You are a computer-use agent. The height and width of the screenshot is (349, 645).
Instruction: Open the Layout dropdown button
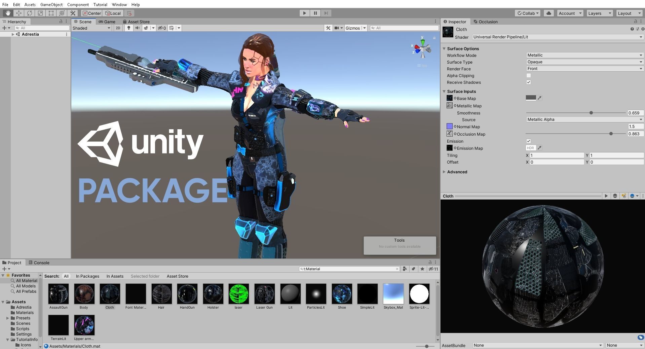tap(629, 13)
